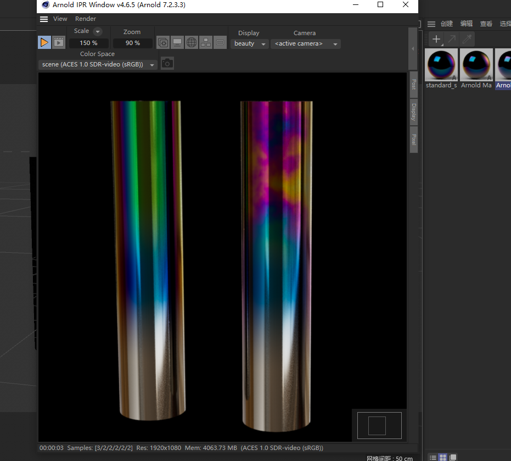Click the snapshot camera icon below the toolbar
The image size is (511, 461).
tap(167, 64)
